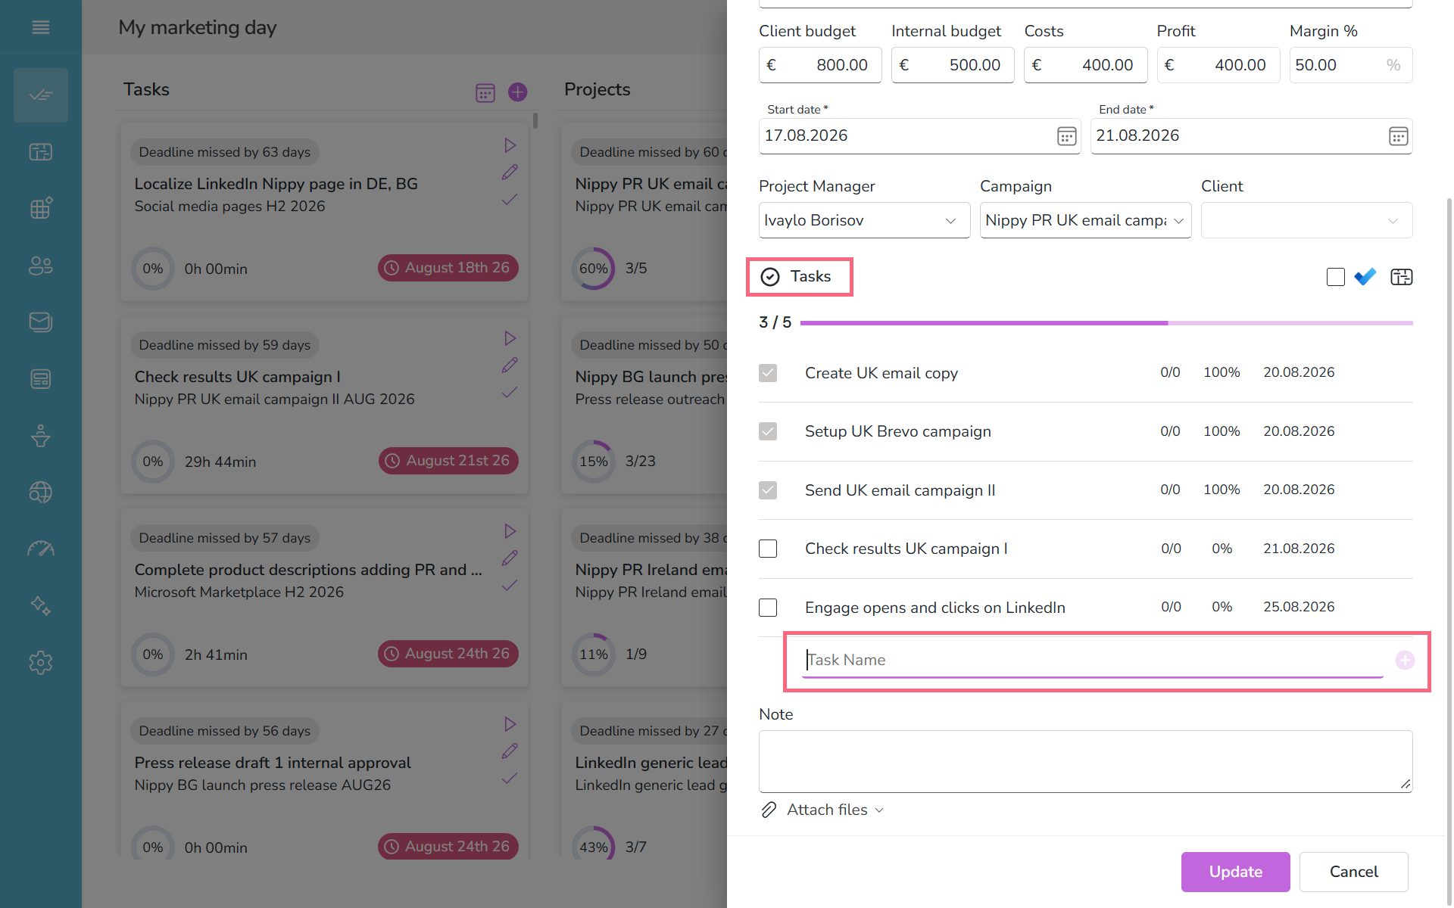Click the Task Name input field
The height and width of the screenshot is (908, 1454).
pyautogui.click(x=1092, y=660)
